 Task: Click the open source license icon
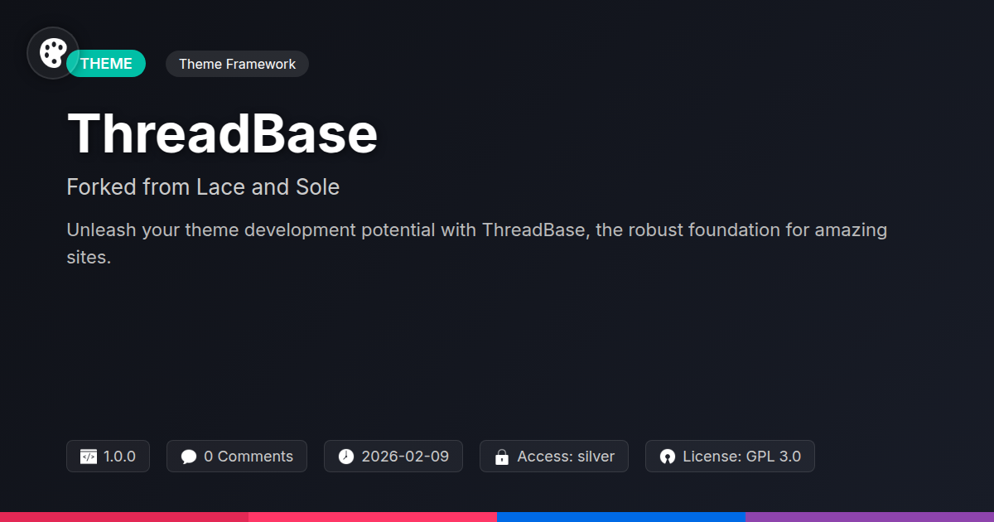coord(668,457)
